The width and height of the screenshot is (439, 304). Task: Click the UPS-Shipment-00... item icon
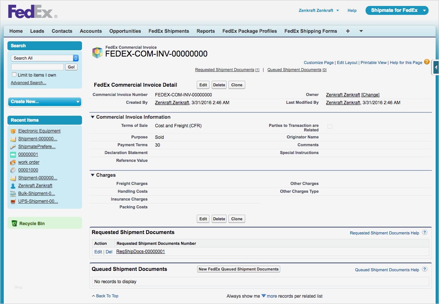(x=13, y=201)
